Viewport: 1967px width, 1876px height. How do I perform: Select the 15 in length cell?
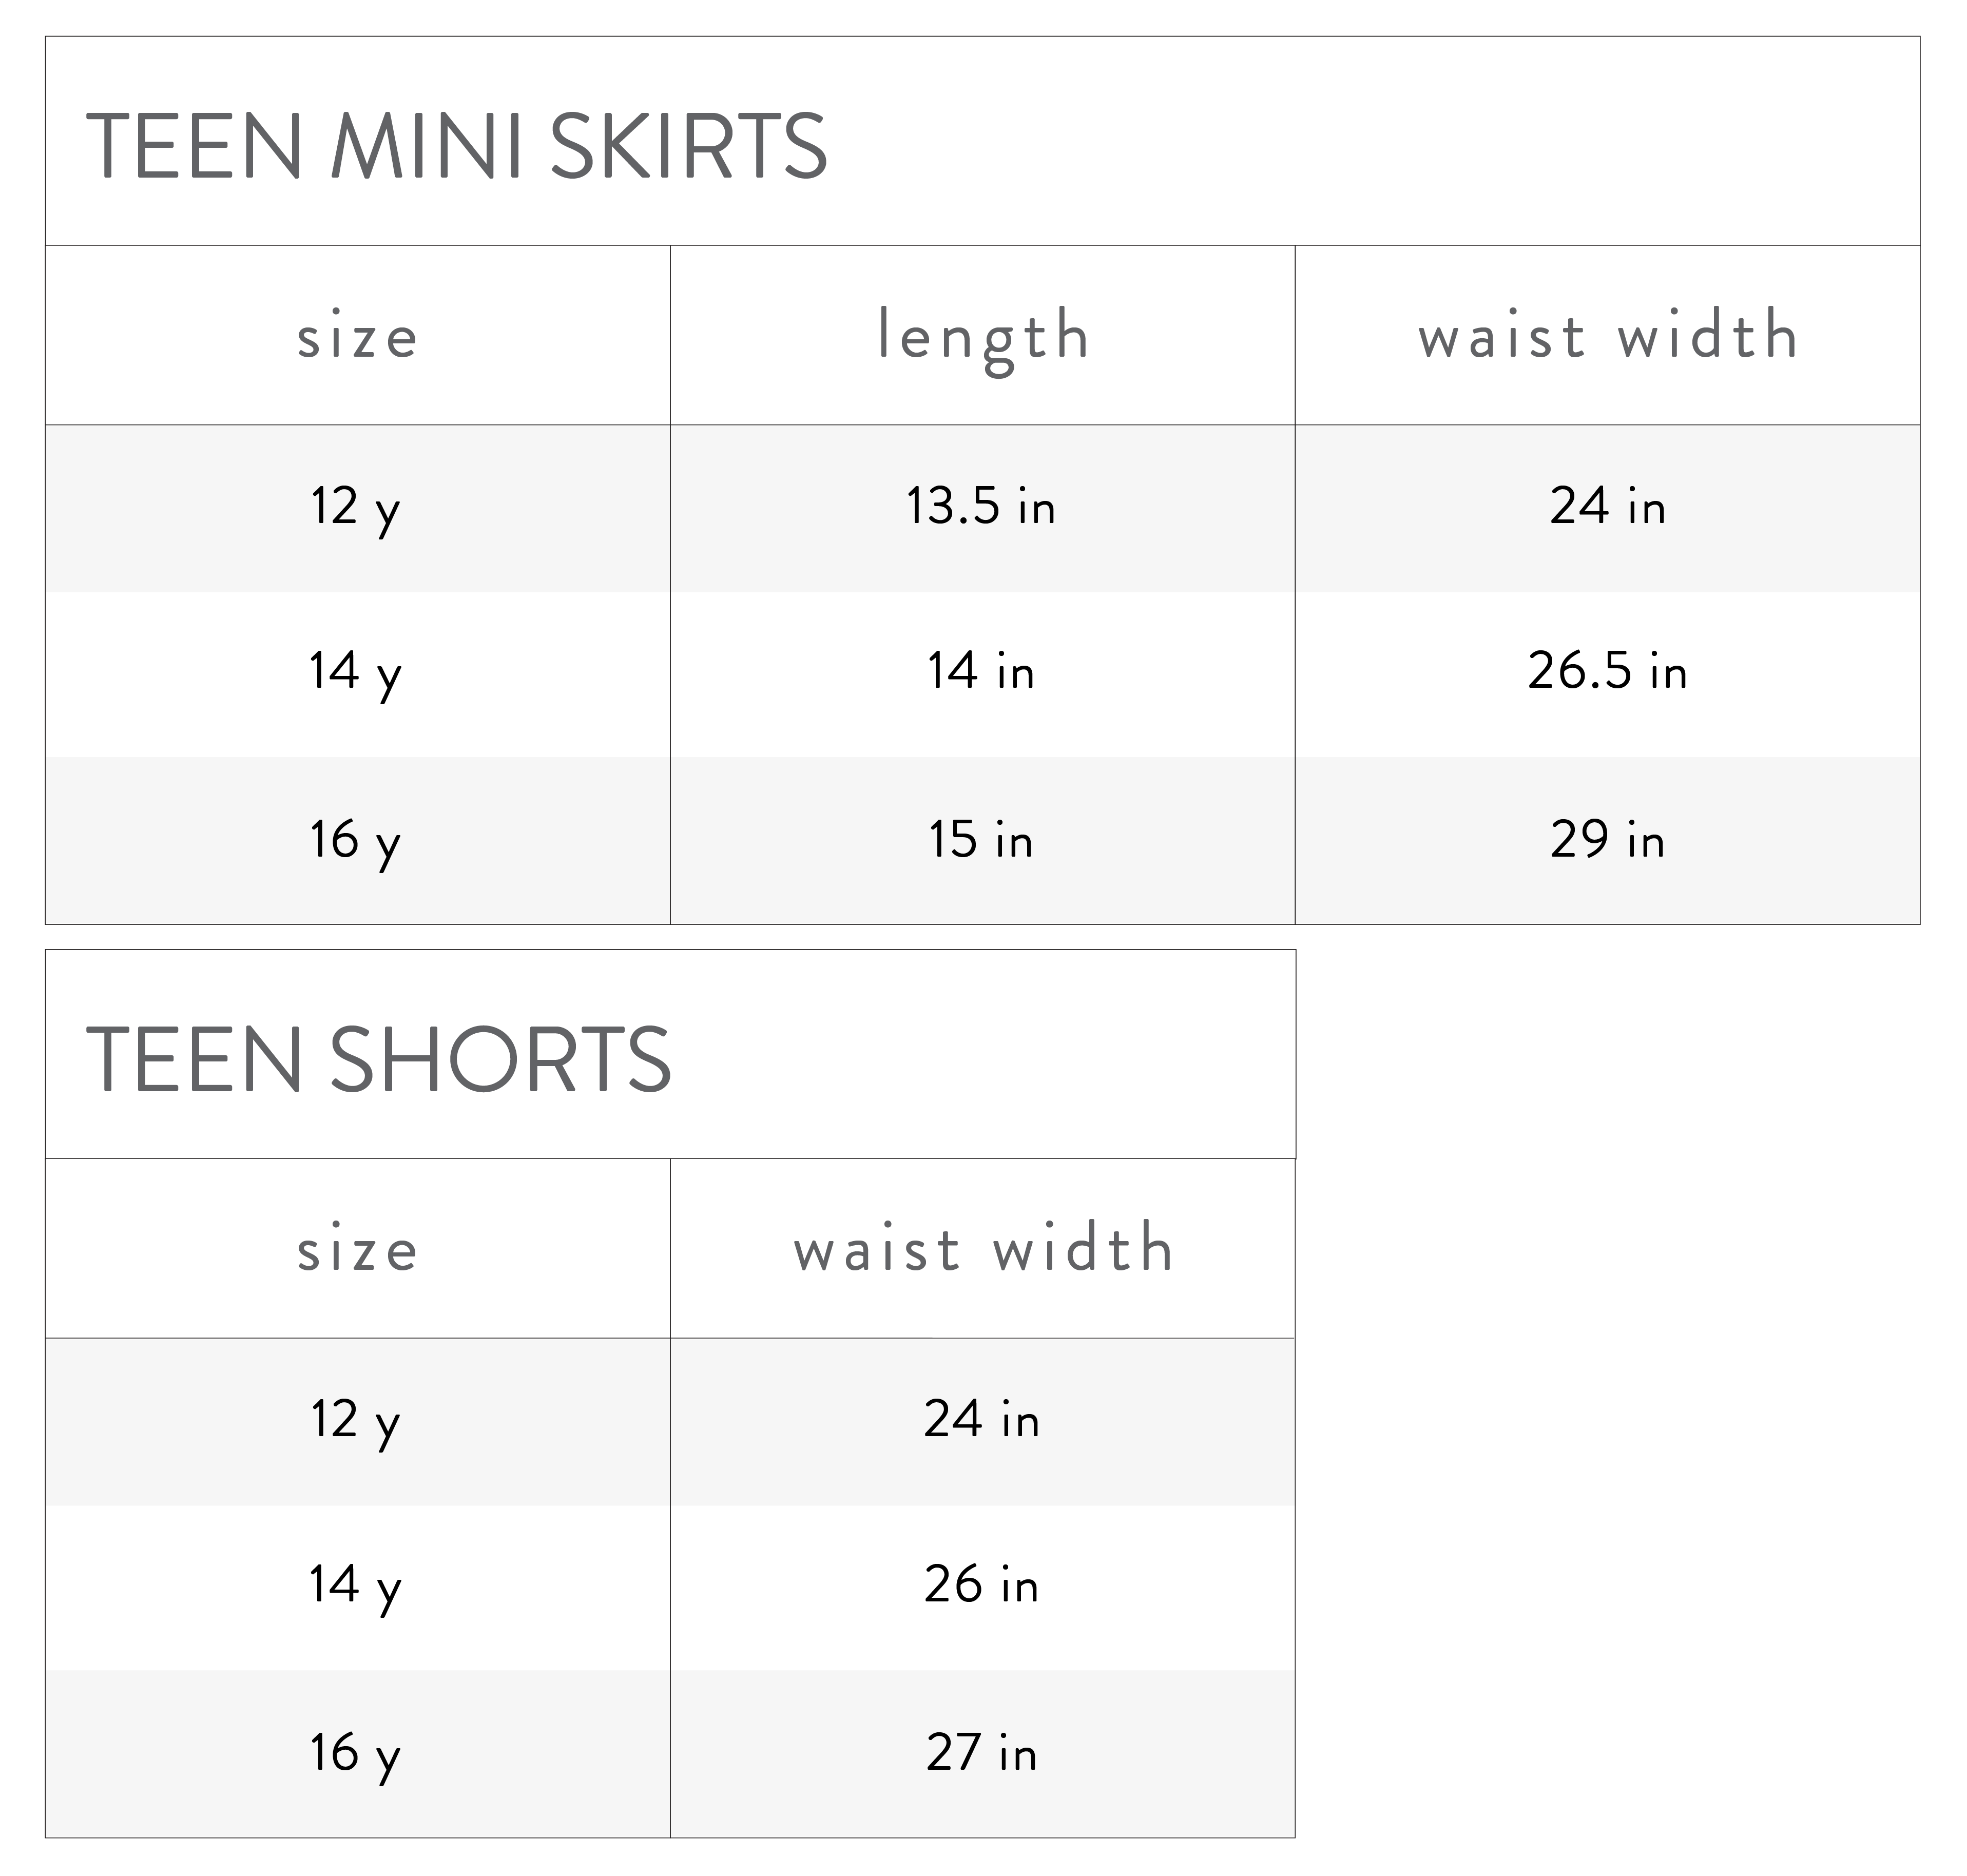coord(981,840)
